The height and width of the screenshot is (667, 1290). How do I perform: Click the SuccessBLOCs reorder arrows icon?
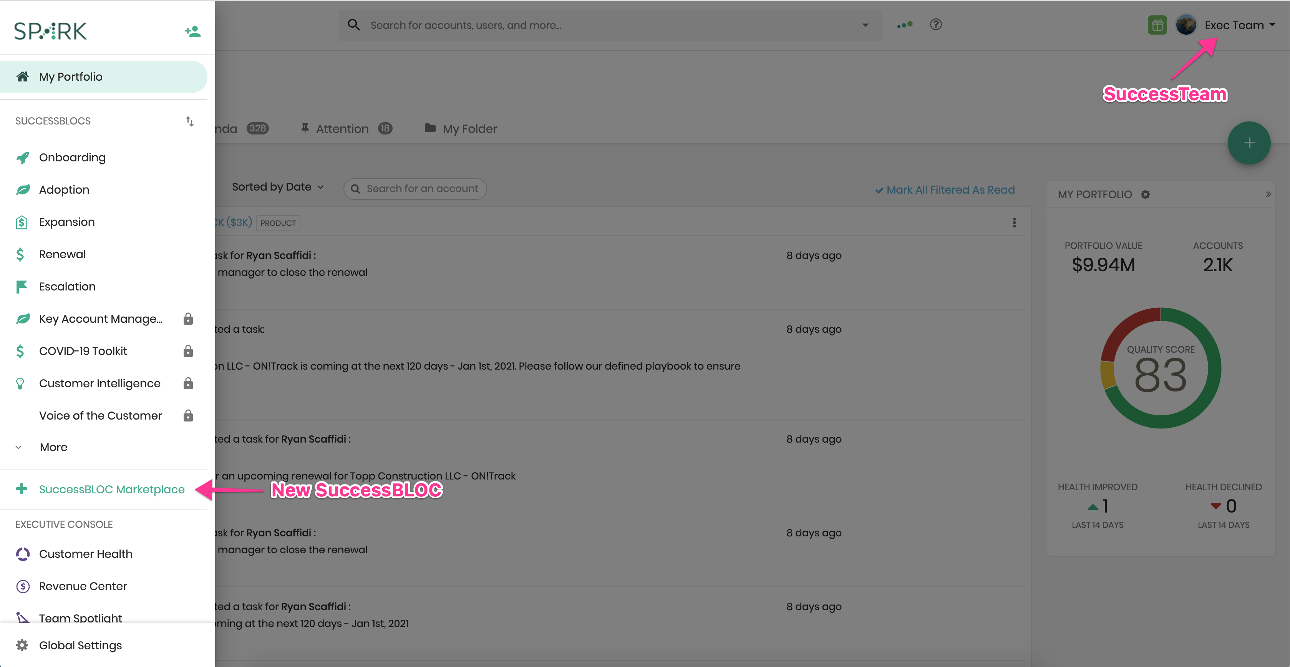click(189, 121)
